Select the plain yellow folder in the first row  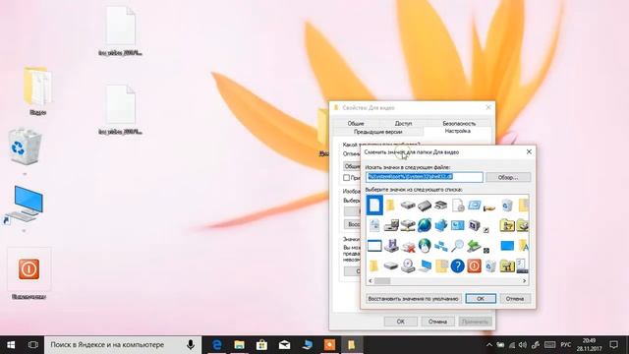(x=390, y=206)
